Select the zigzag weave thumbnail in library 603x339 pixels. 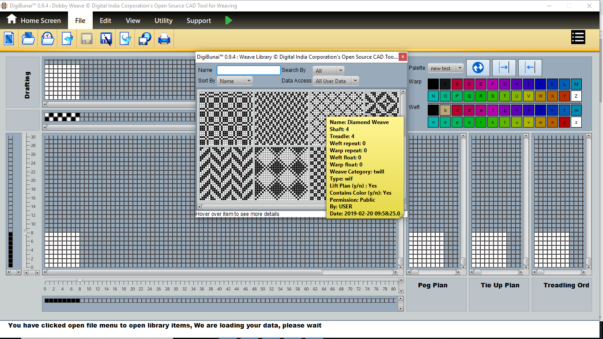(x=226, y=173)
